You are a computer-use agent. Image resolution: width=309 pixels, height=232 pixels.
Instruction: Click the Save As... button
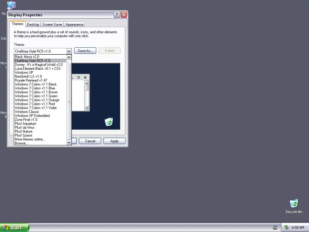click(x=85, y=51)
